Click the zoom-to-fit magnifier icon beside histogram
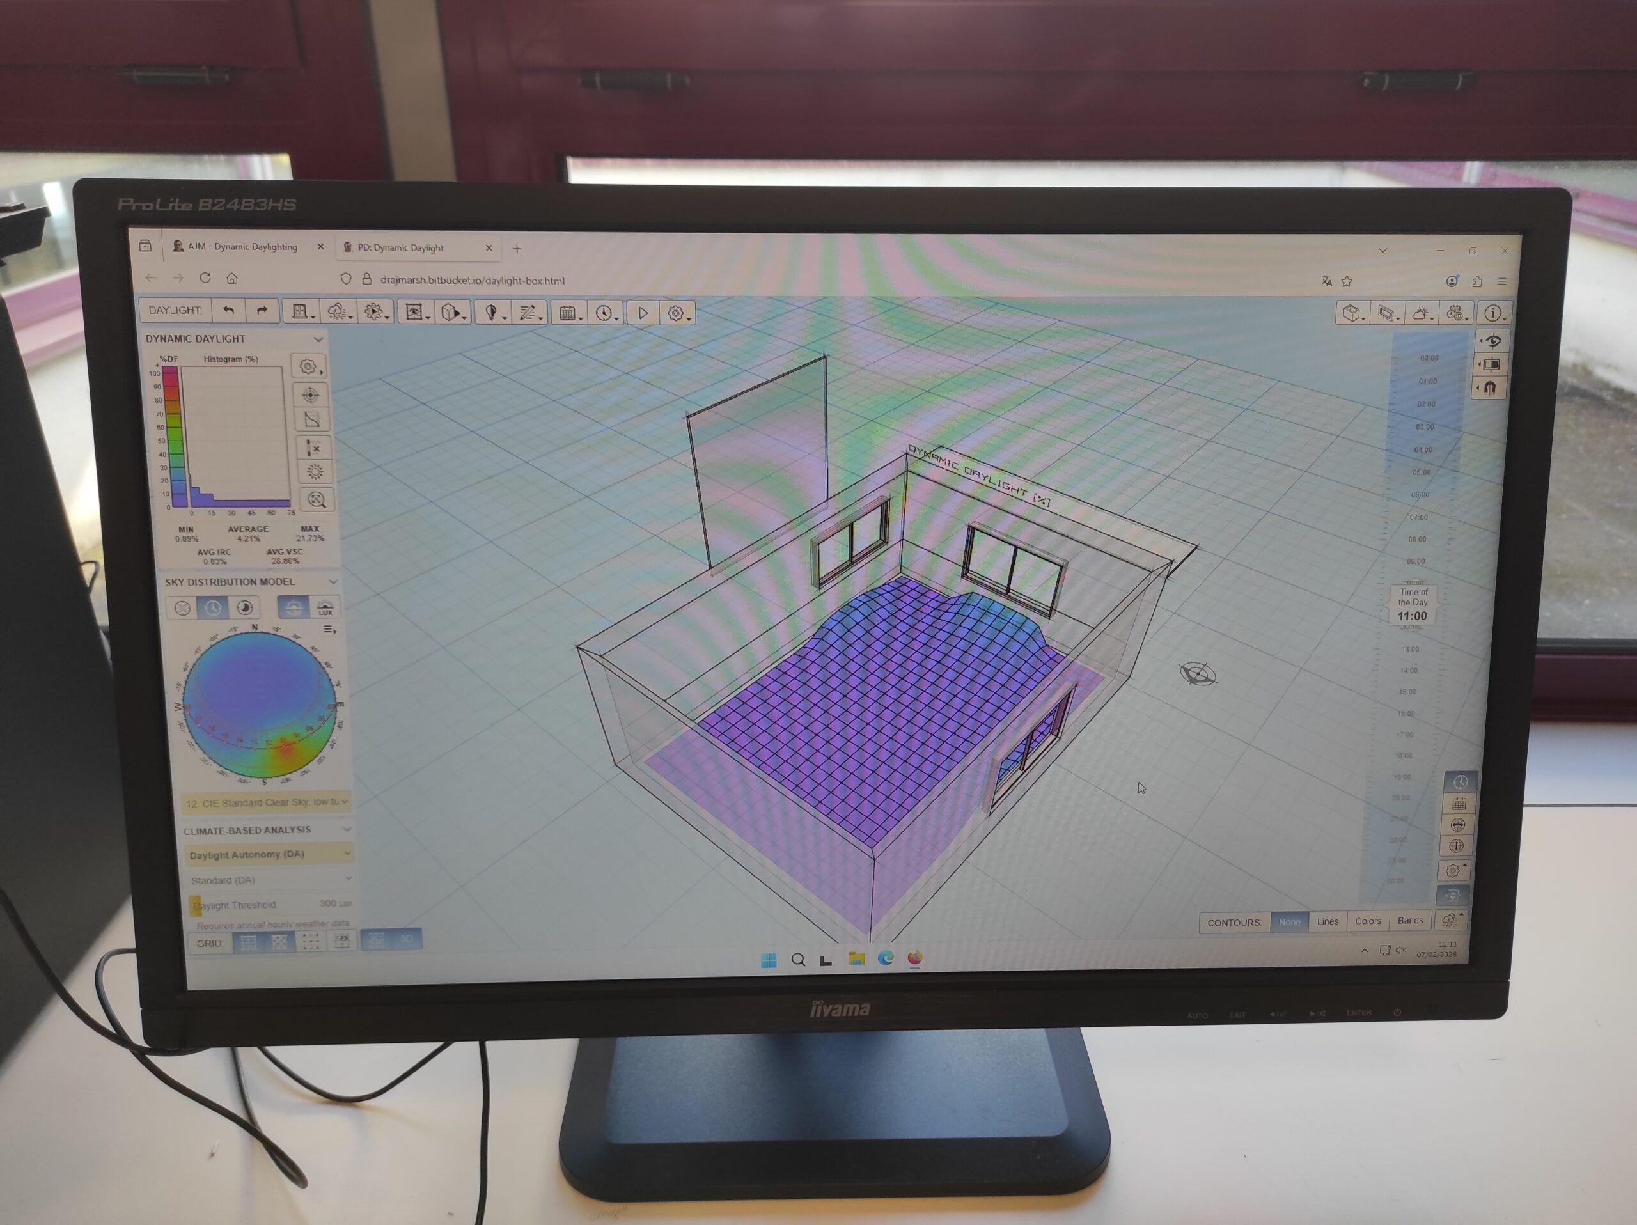 pyautogui.click(x=316, y=500)
